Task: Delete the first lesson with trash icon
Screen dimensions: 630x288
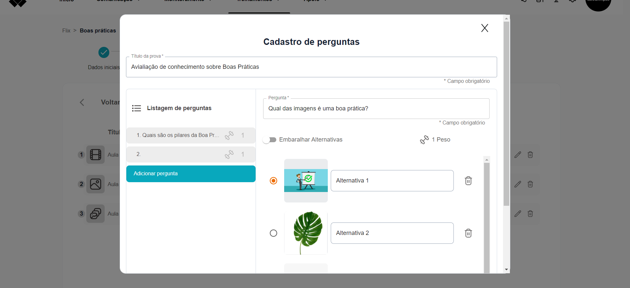Action: pyautogui.click(x=530, y=155)
